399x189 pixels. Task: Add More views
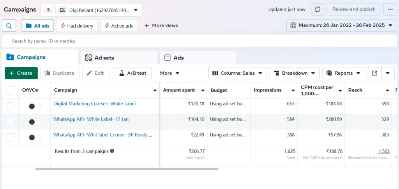pyautogui.click(x=161, y=26)
